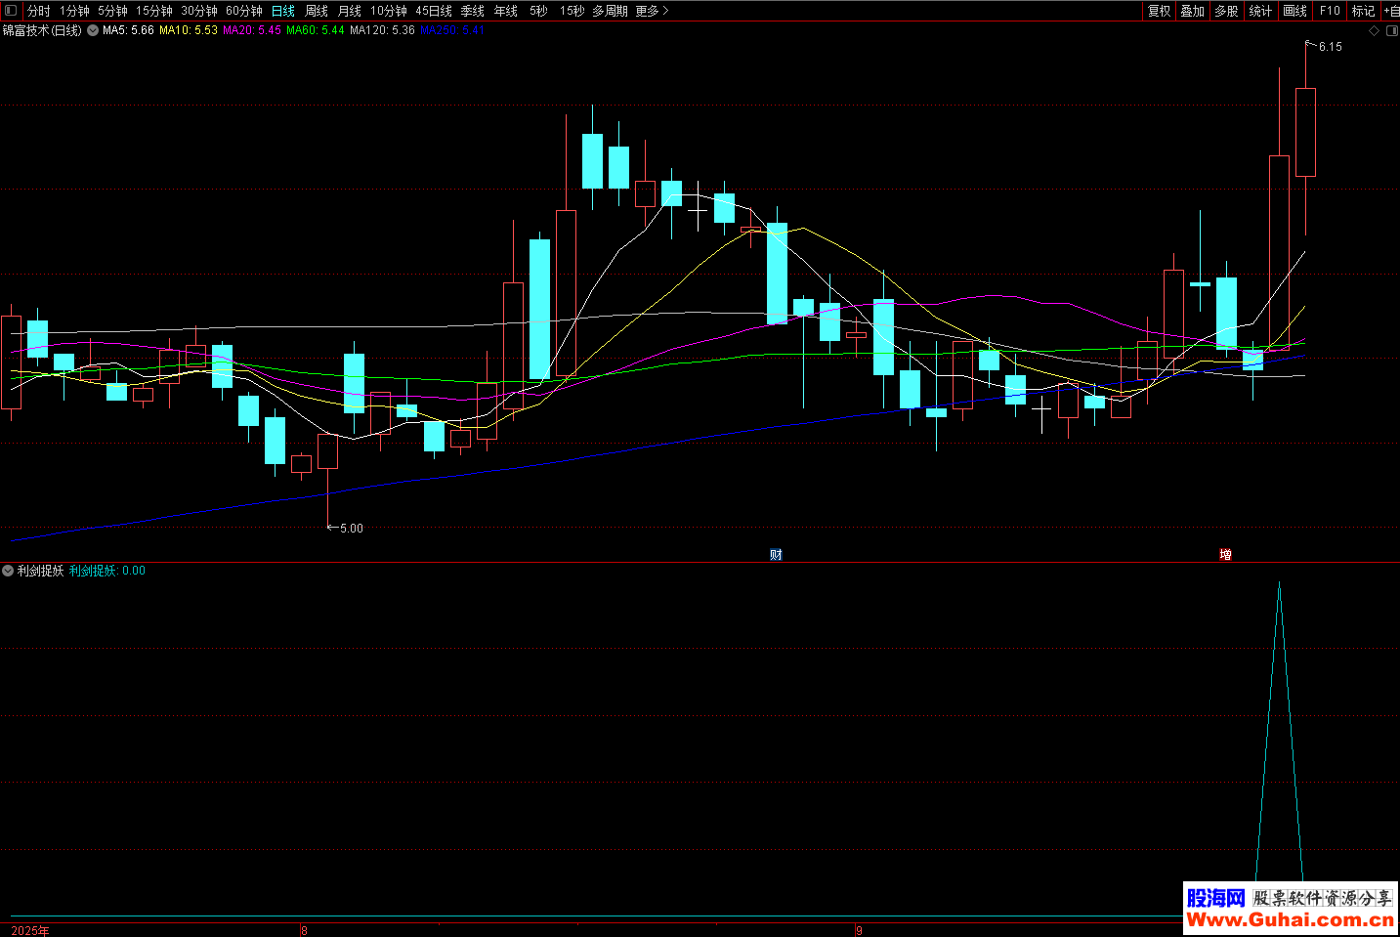
Task: Add stock to watchlist via +自
Action: pyautogui.click(x=1391, y=11)
